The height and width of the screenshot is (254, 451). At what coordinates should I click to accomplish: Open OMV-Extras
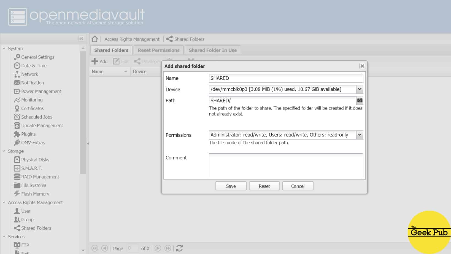(29, 143)
